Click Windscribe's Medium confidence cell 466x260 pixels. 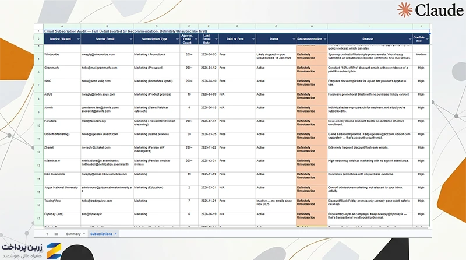pyautogui.click(x=421, y=59)
